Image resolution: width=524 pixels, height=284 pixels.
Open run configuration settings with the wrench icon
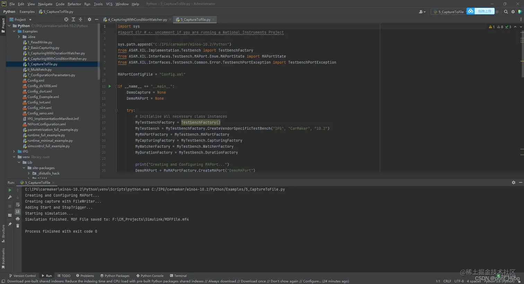[x=10, y=197]
